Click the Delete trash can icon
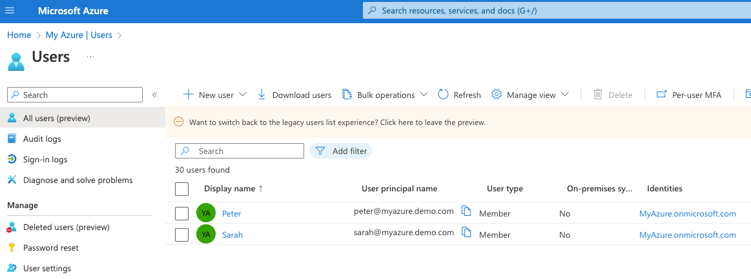751x279 pixels. coord(598,95)
